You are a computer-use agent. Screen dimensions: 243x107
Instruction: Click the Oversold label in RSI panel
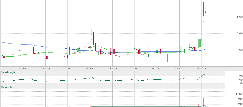click(7, 87)
